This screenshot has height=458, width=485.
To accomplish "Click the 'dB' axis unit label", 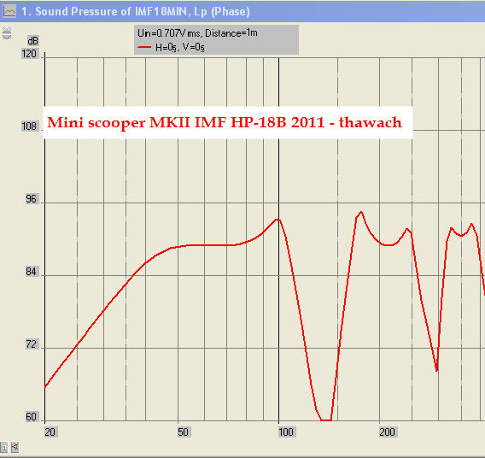I will [x=32, y=40].
